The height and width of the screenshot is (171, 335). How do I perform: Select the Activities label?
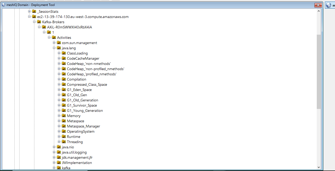click(x=64, y=38)
